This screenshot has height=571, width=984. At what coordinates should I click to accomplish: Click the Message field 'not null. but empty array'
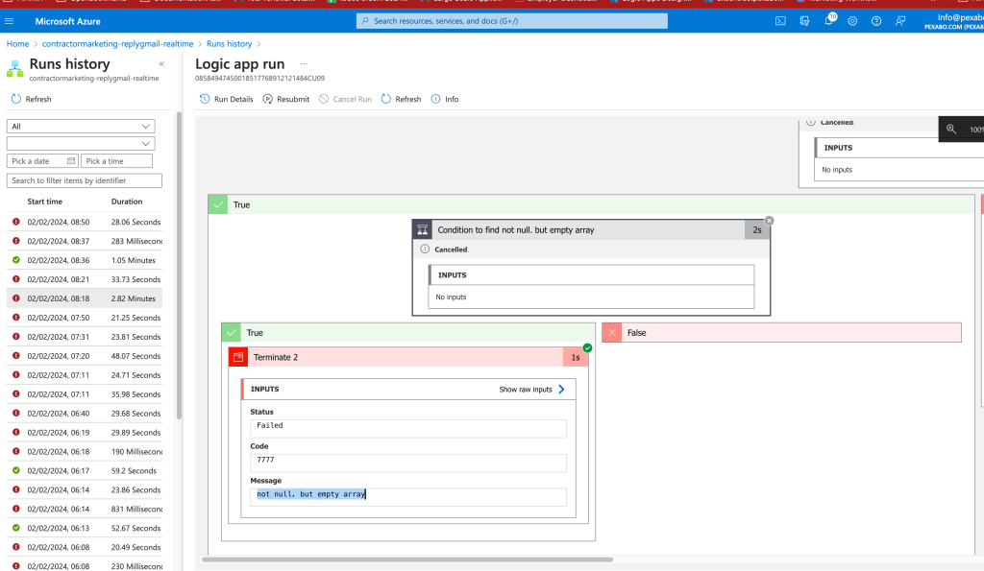click(408, 497)
